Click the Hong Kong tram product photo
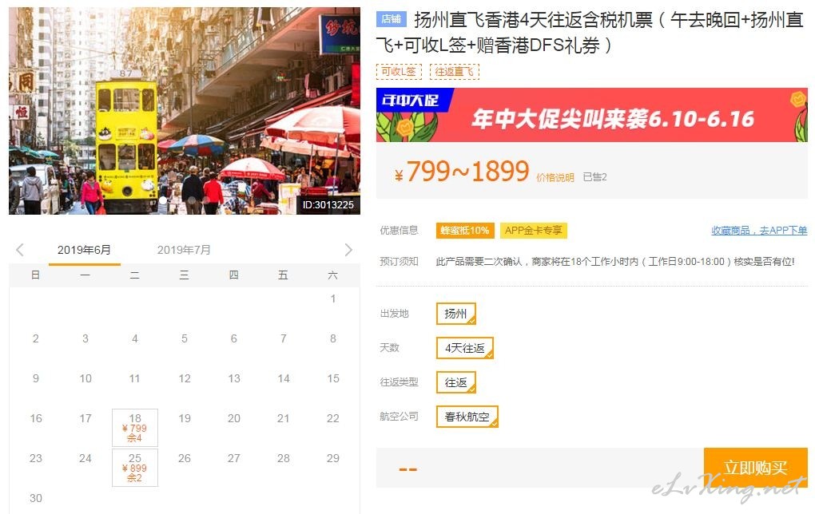 click(x=185, y=111)
